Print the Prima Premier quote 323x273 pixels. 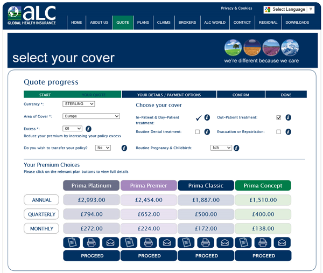[x=149, y=242]
